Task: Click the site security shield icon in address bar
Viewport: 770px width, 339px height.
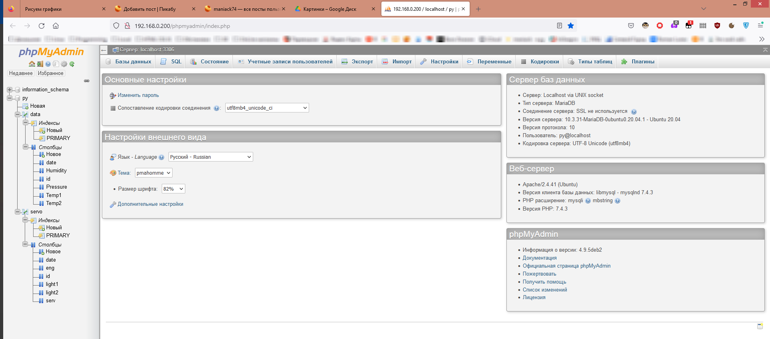Action: point(116,26)
